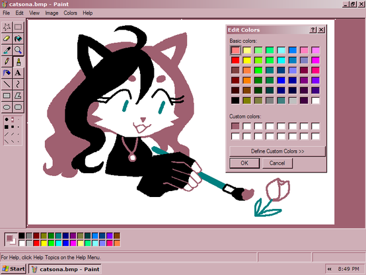Select the Rectangle shape tool
366x275 pixels.
[x=7, y=96]
